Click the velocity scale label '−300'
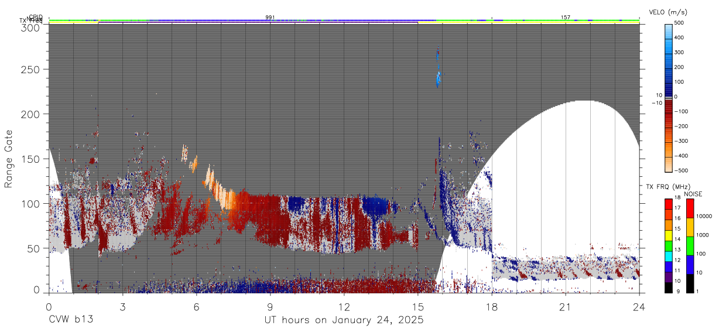Screen dimensions: 719x332 point(680,141)
